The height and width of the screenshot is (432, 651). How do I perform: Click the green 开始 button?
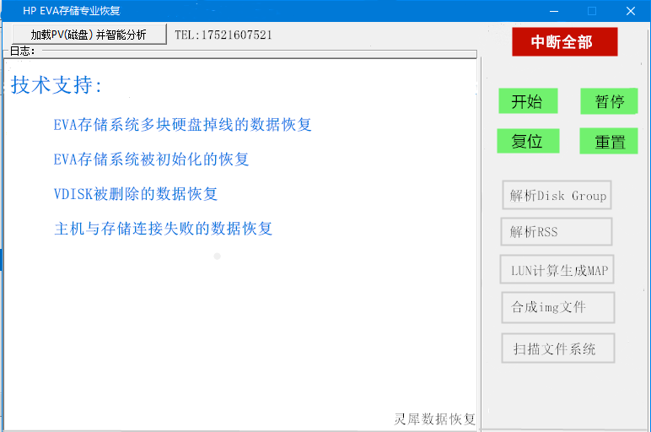pyautogui.click(x=528, y=101)
